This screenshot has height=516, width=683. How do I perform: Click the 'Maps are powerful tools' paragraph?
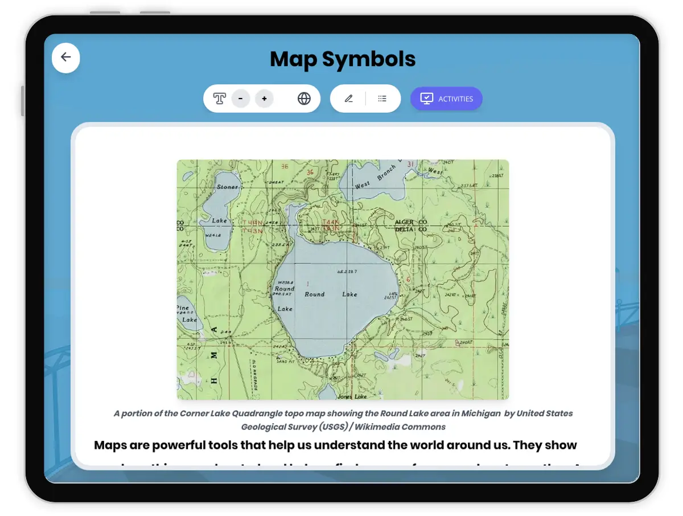335,445
